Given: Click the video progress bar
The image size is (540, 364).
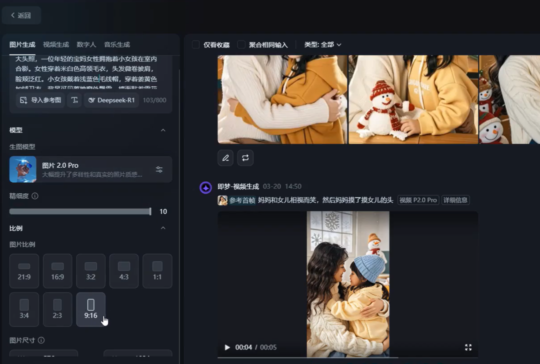Looking at the screenshot, I should 348,358.
